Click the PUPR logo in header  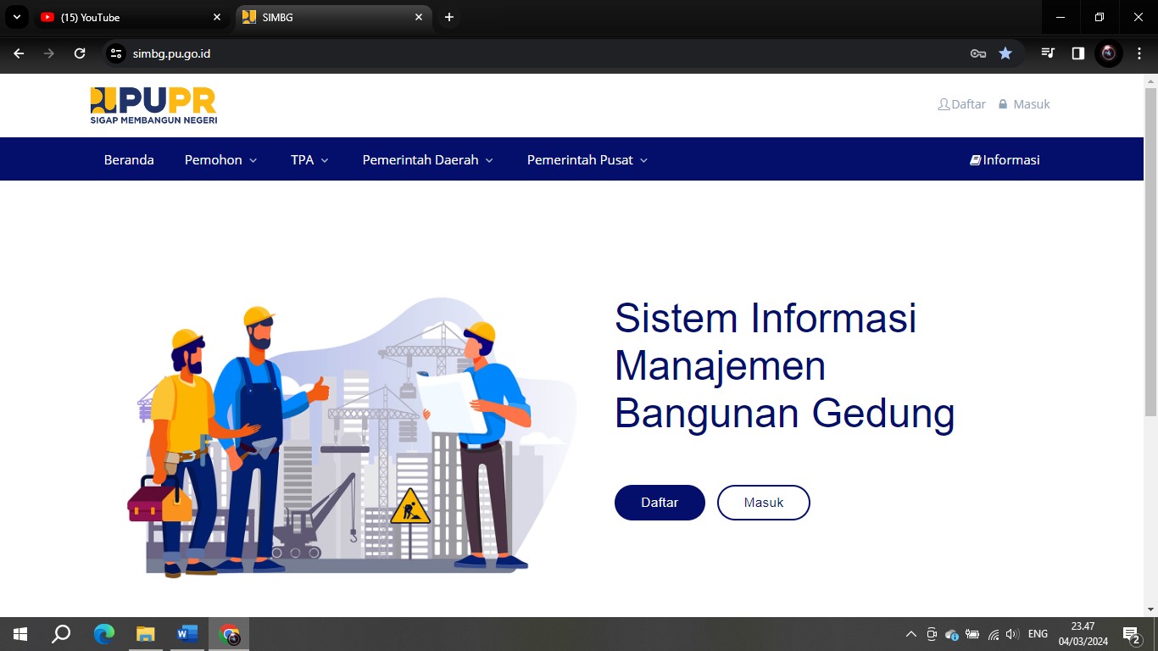point(153,105)
